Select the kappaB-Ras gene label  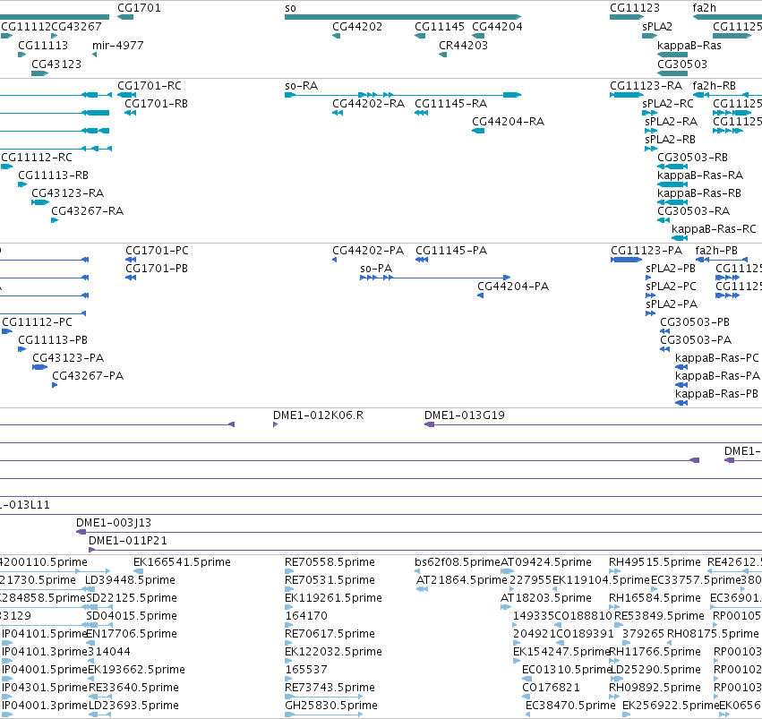689,45
